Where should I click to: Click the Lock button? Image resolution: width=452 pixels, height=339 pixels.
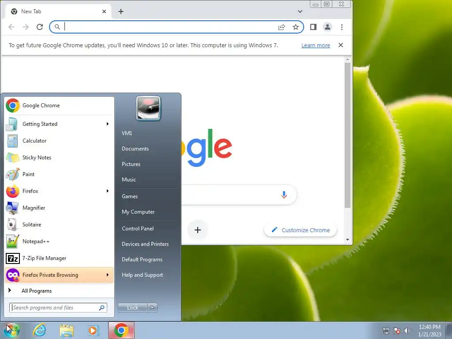coord(133,308)
